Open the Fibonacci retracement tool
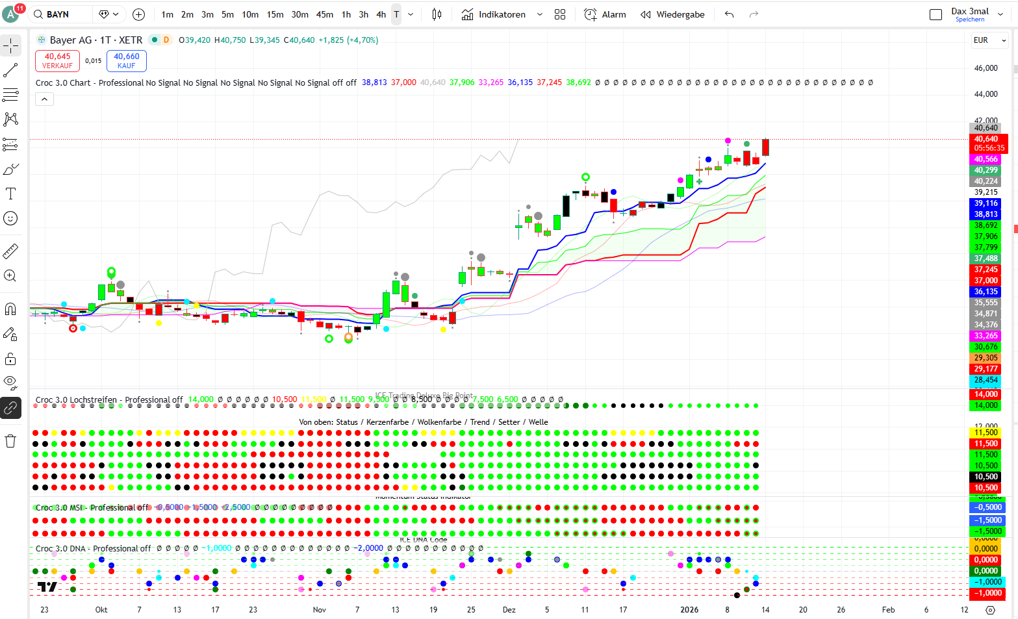Screen dimensions: 1018x619 (x=11, y=95)
